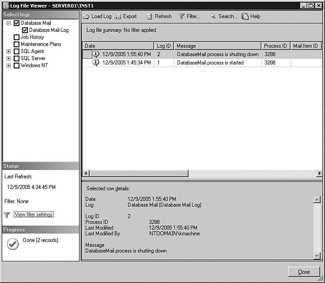This screenshot has height=283, width=325.
Task: Select the Maintenance Plans tree item label
Action: point(41,44)
